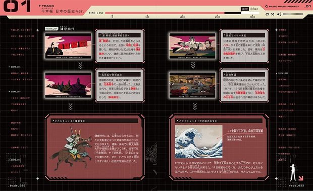This screenshot has width=313, height=191.
Task: Mute audio via the speaker icon
Action: click(279, 14)
